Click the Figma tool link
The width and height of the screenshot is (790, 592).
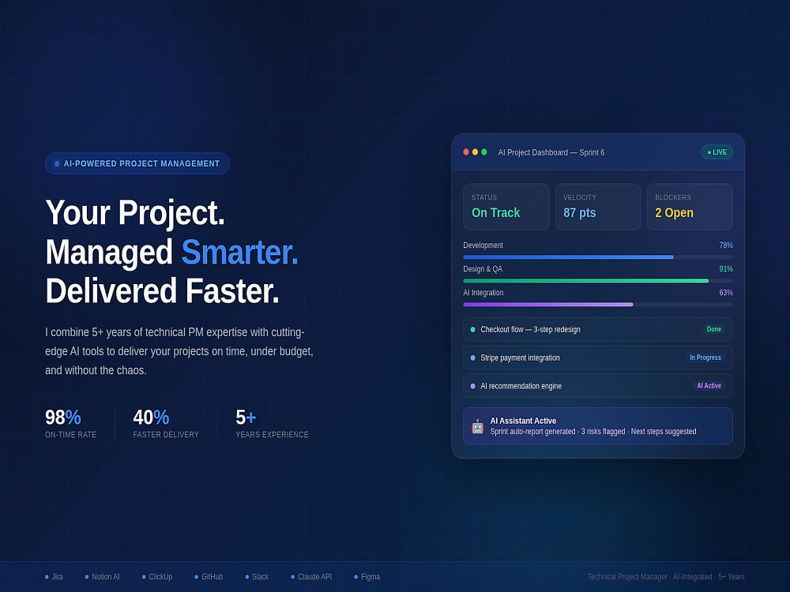point(367,577)
